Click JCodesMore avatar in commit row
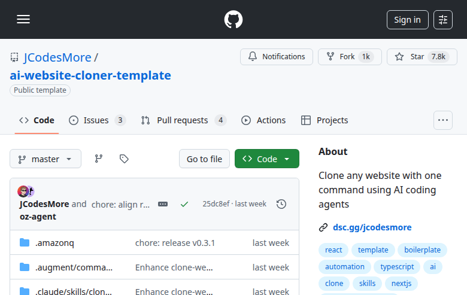The image size is (467, 295). [x=23, y=191]
